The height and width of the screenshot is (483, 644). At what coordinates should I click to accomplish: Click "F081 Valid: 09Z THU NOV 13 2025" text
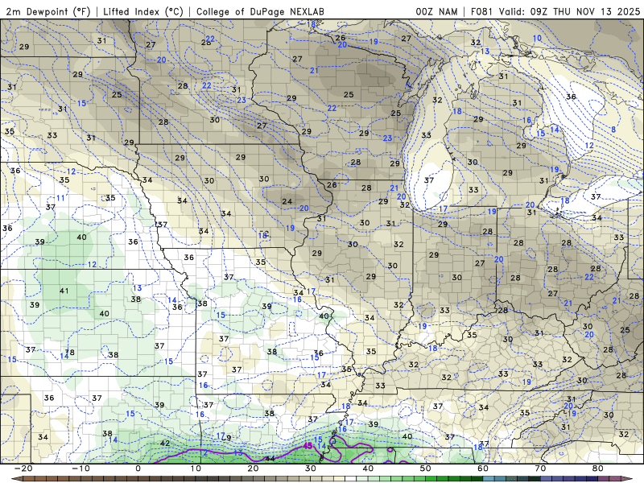(x=555, y=11)
